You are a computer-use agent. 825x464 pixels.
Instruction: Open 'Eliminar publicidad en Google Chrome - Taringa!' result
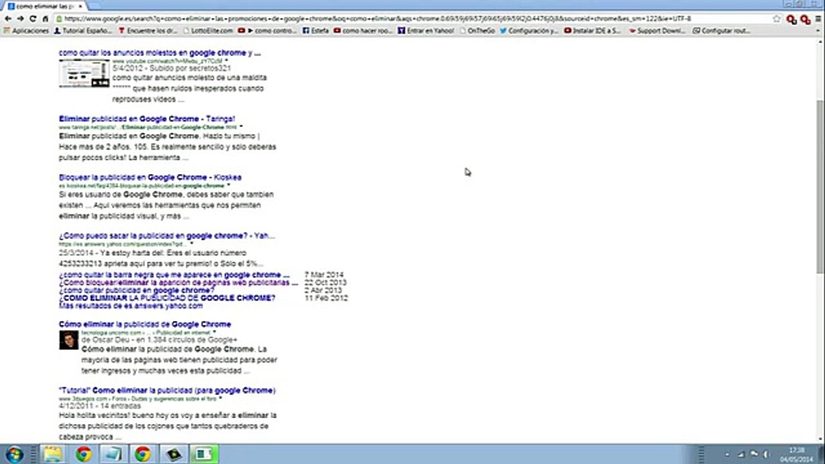(x=147, y=119)
